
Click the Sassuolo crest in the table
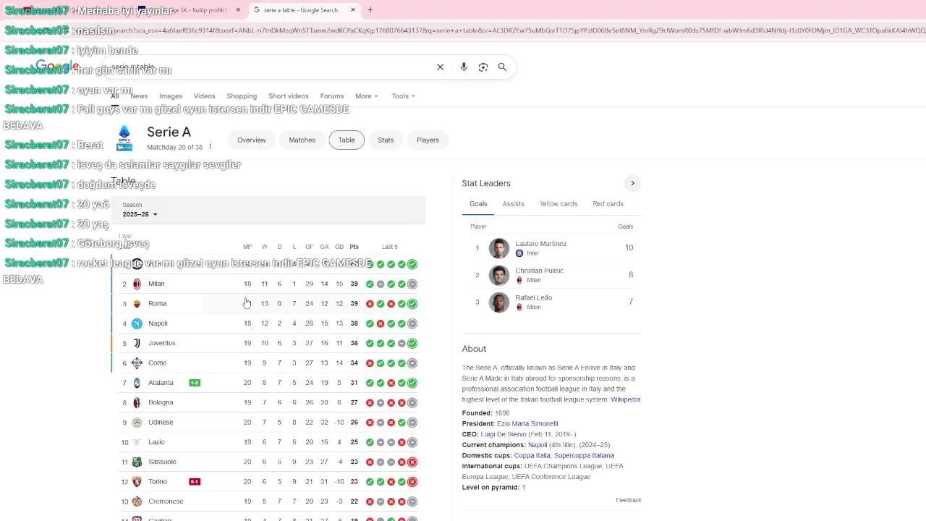click(137, 462)
